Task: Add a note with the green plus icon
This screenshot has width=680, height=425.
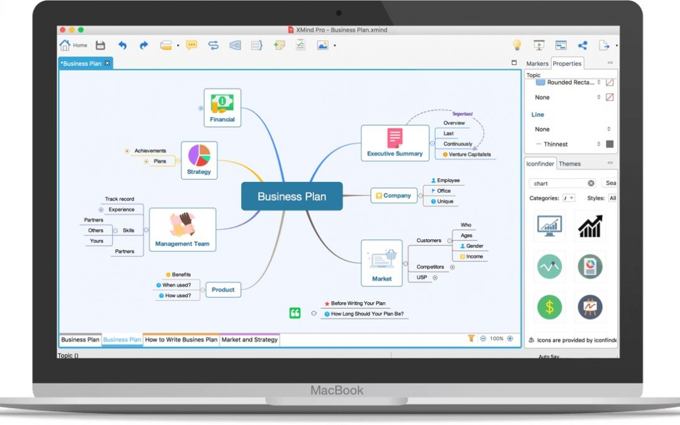Action: pyautogui.click(x=280, y=45)
